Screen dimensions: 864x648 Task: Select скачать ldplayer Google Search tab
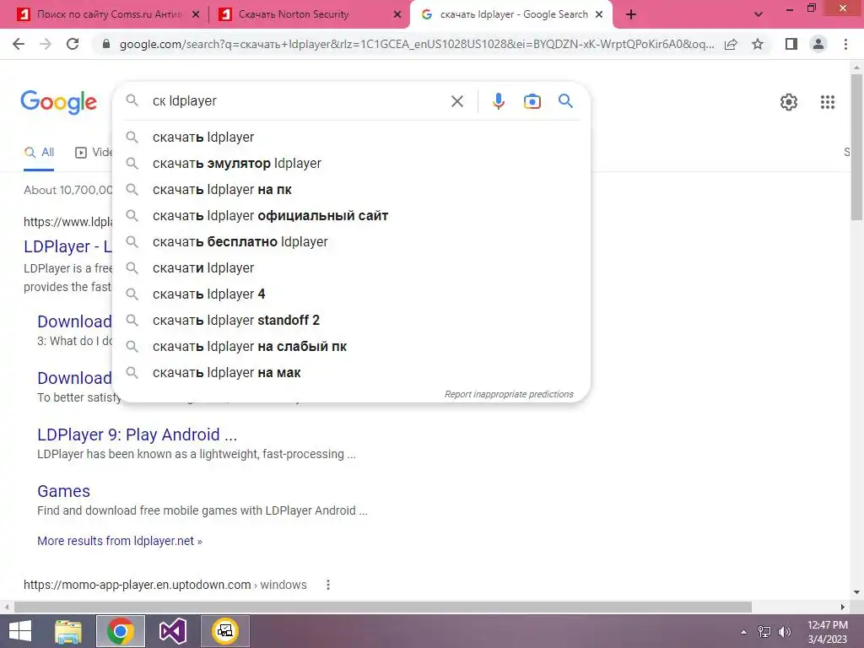[510, 15]
